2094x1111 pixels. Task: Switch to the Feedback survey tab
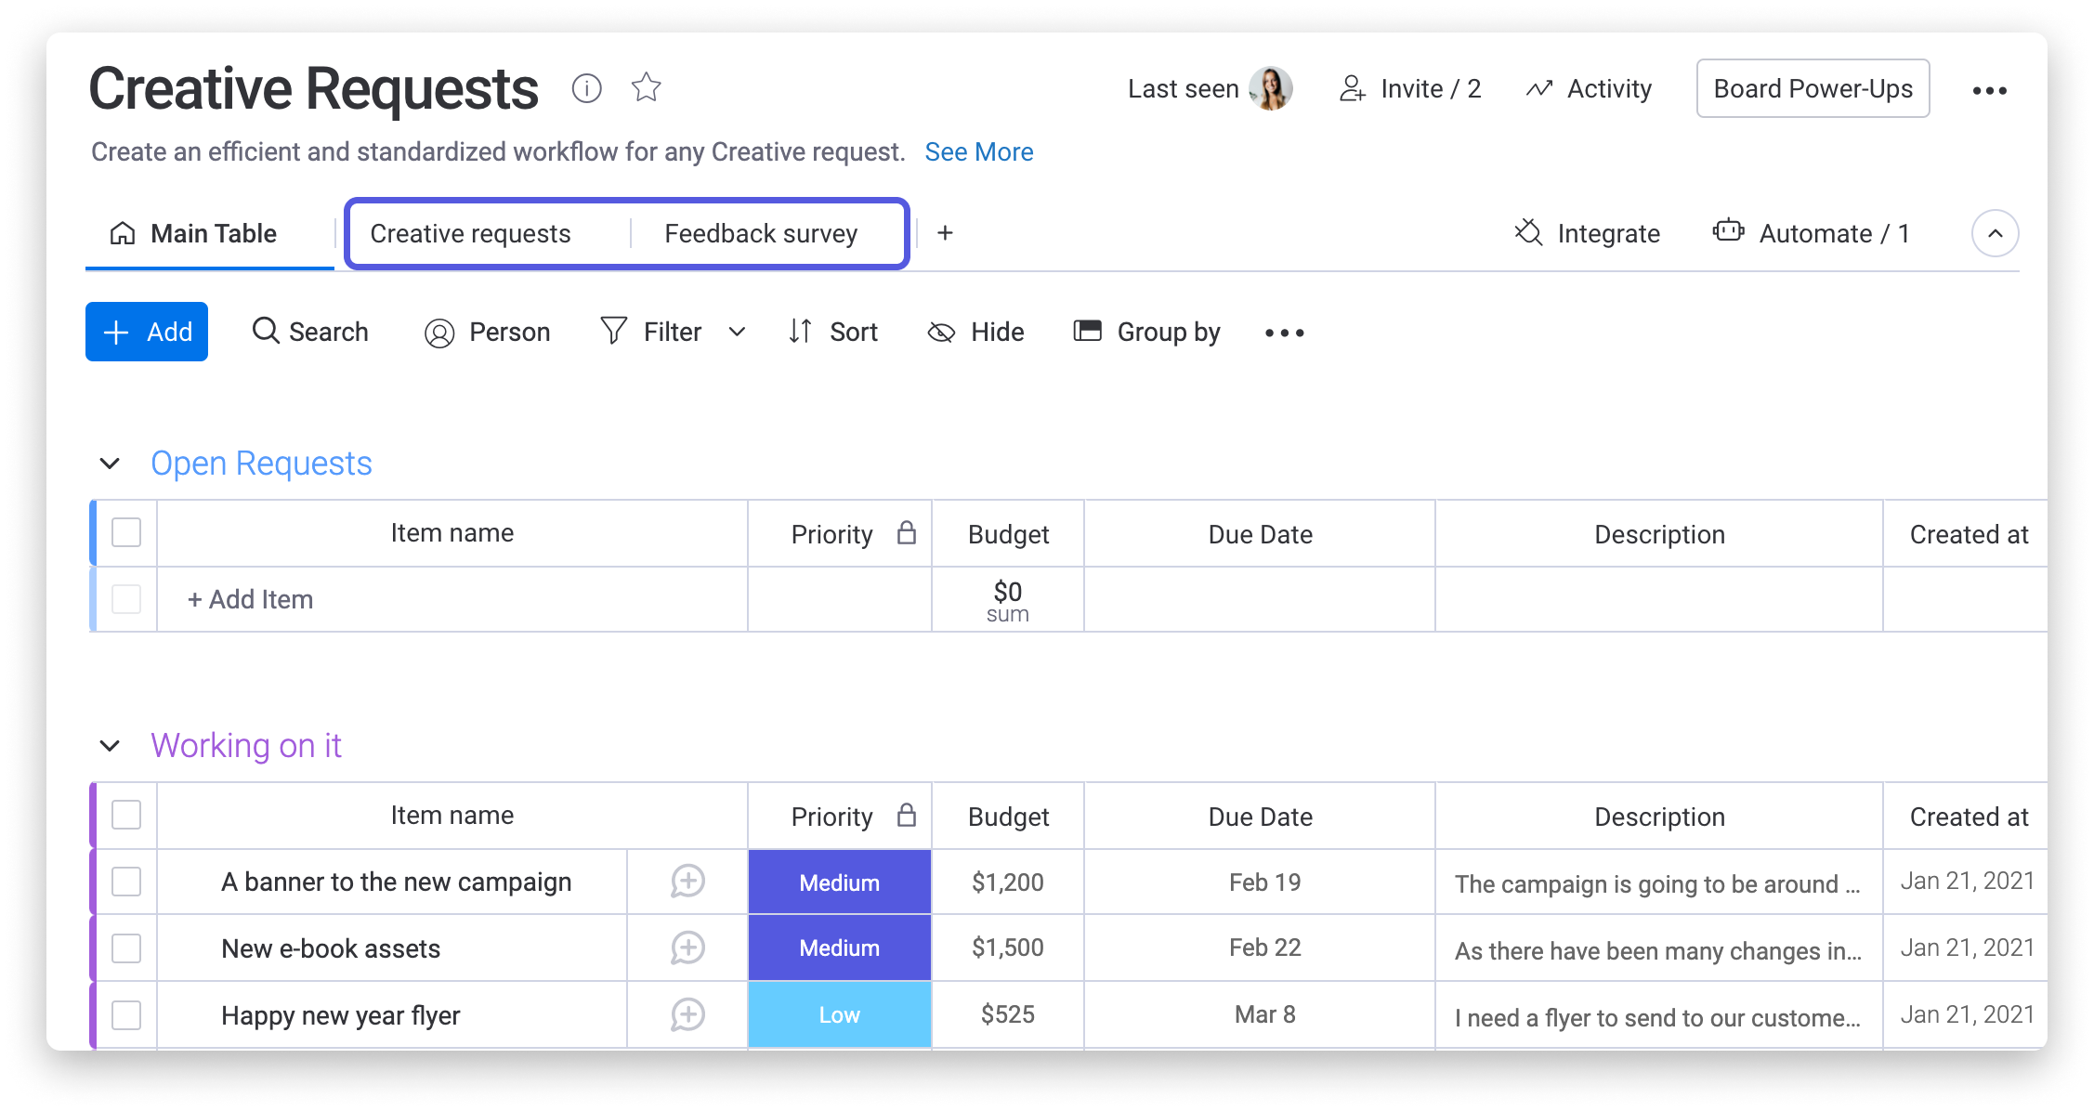pyautogui.click(x=760, y=233)
